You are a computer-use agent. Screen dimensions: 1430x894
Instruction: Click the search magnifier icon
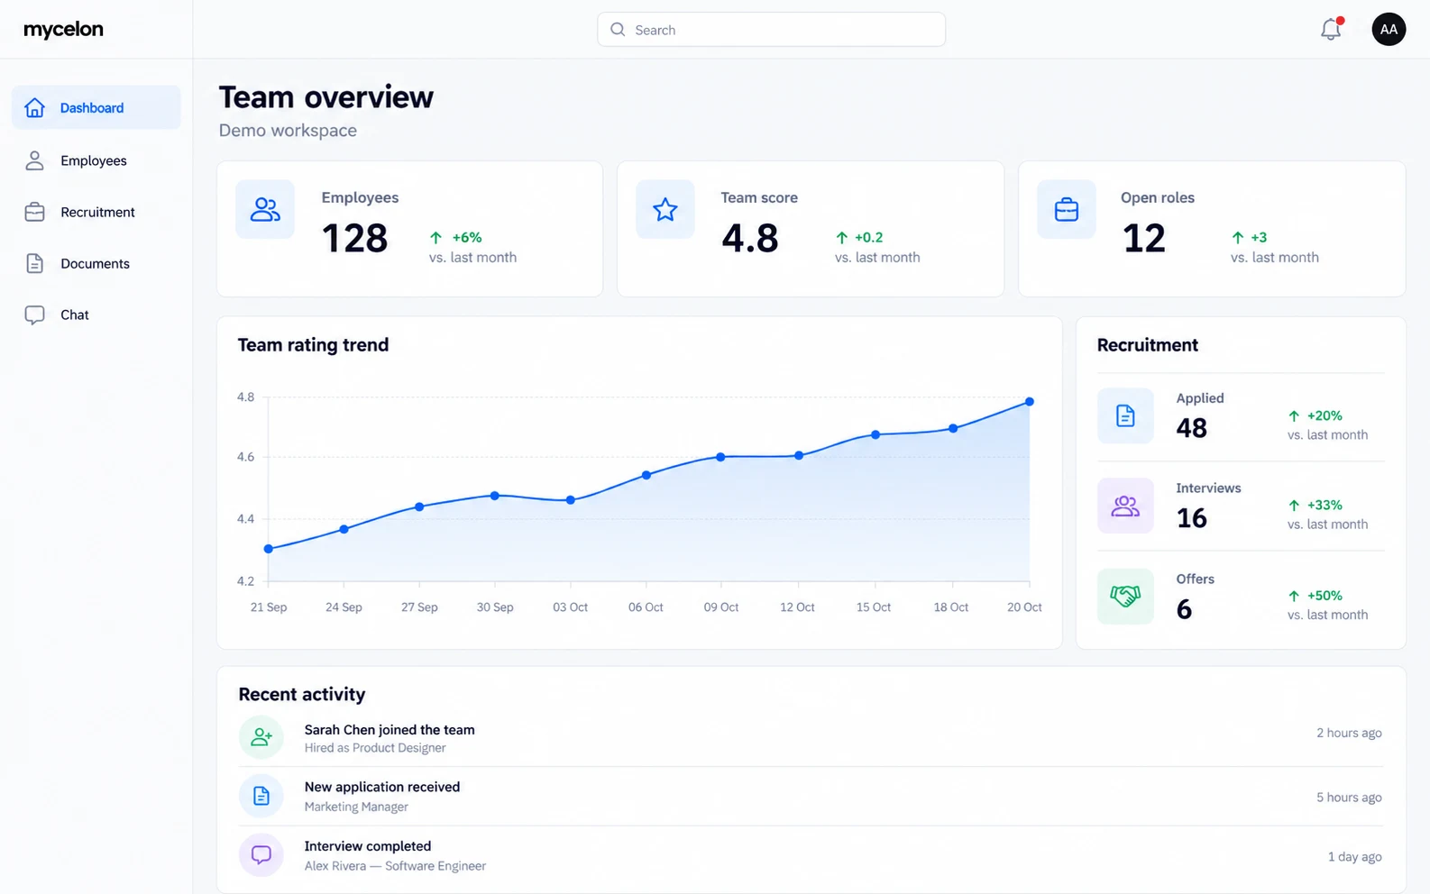click(x=618, y=30)
